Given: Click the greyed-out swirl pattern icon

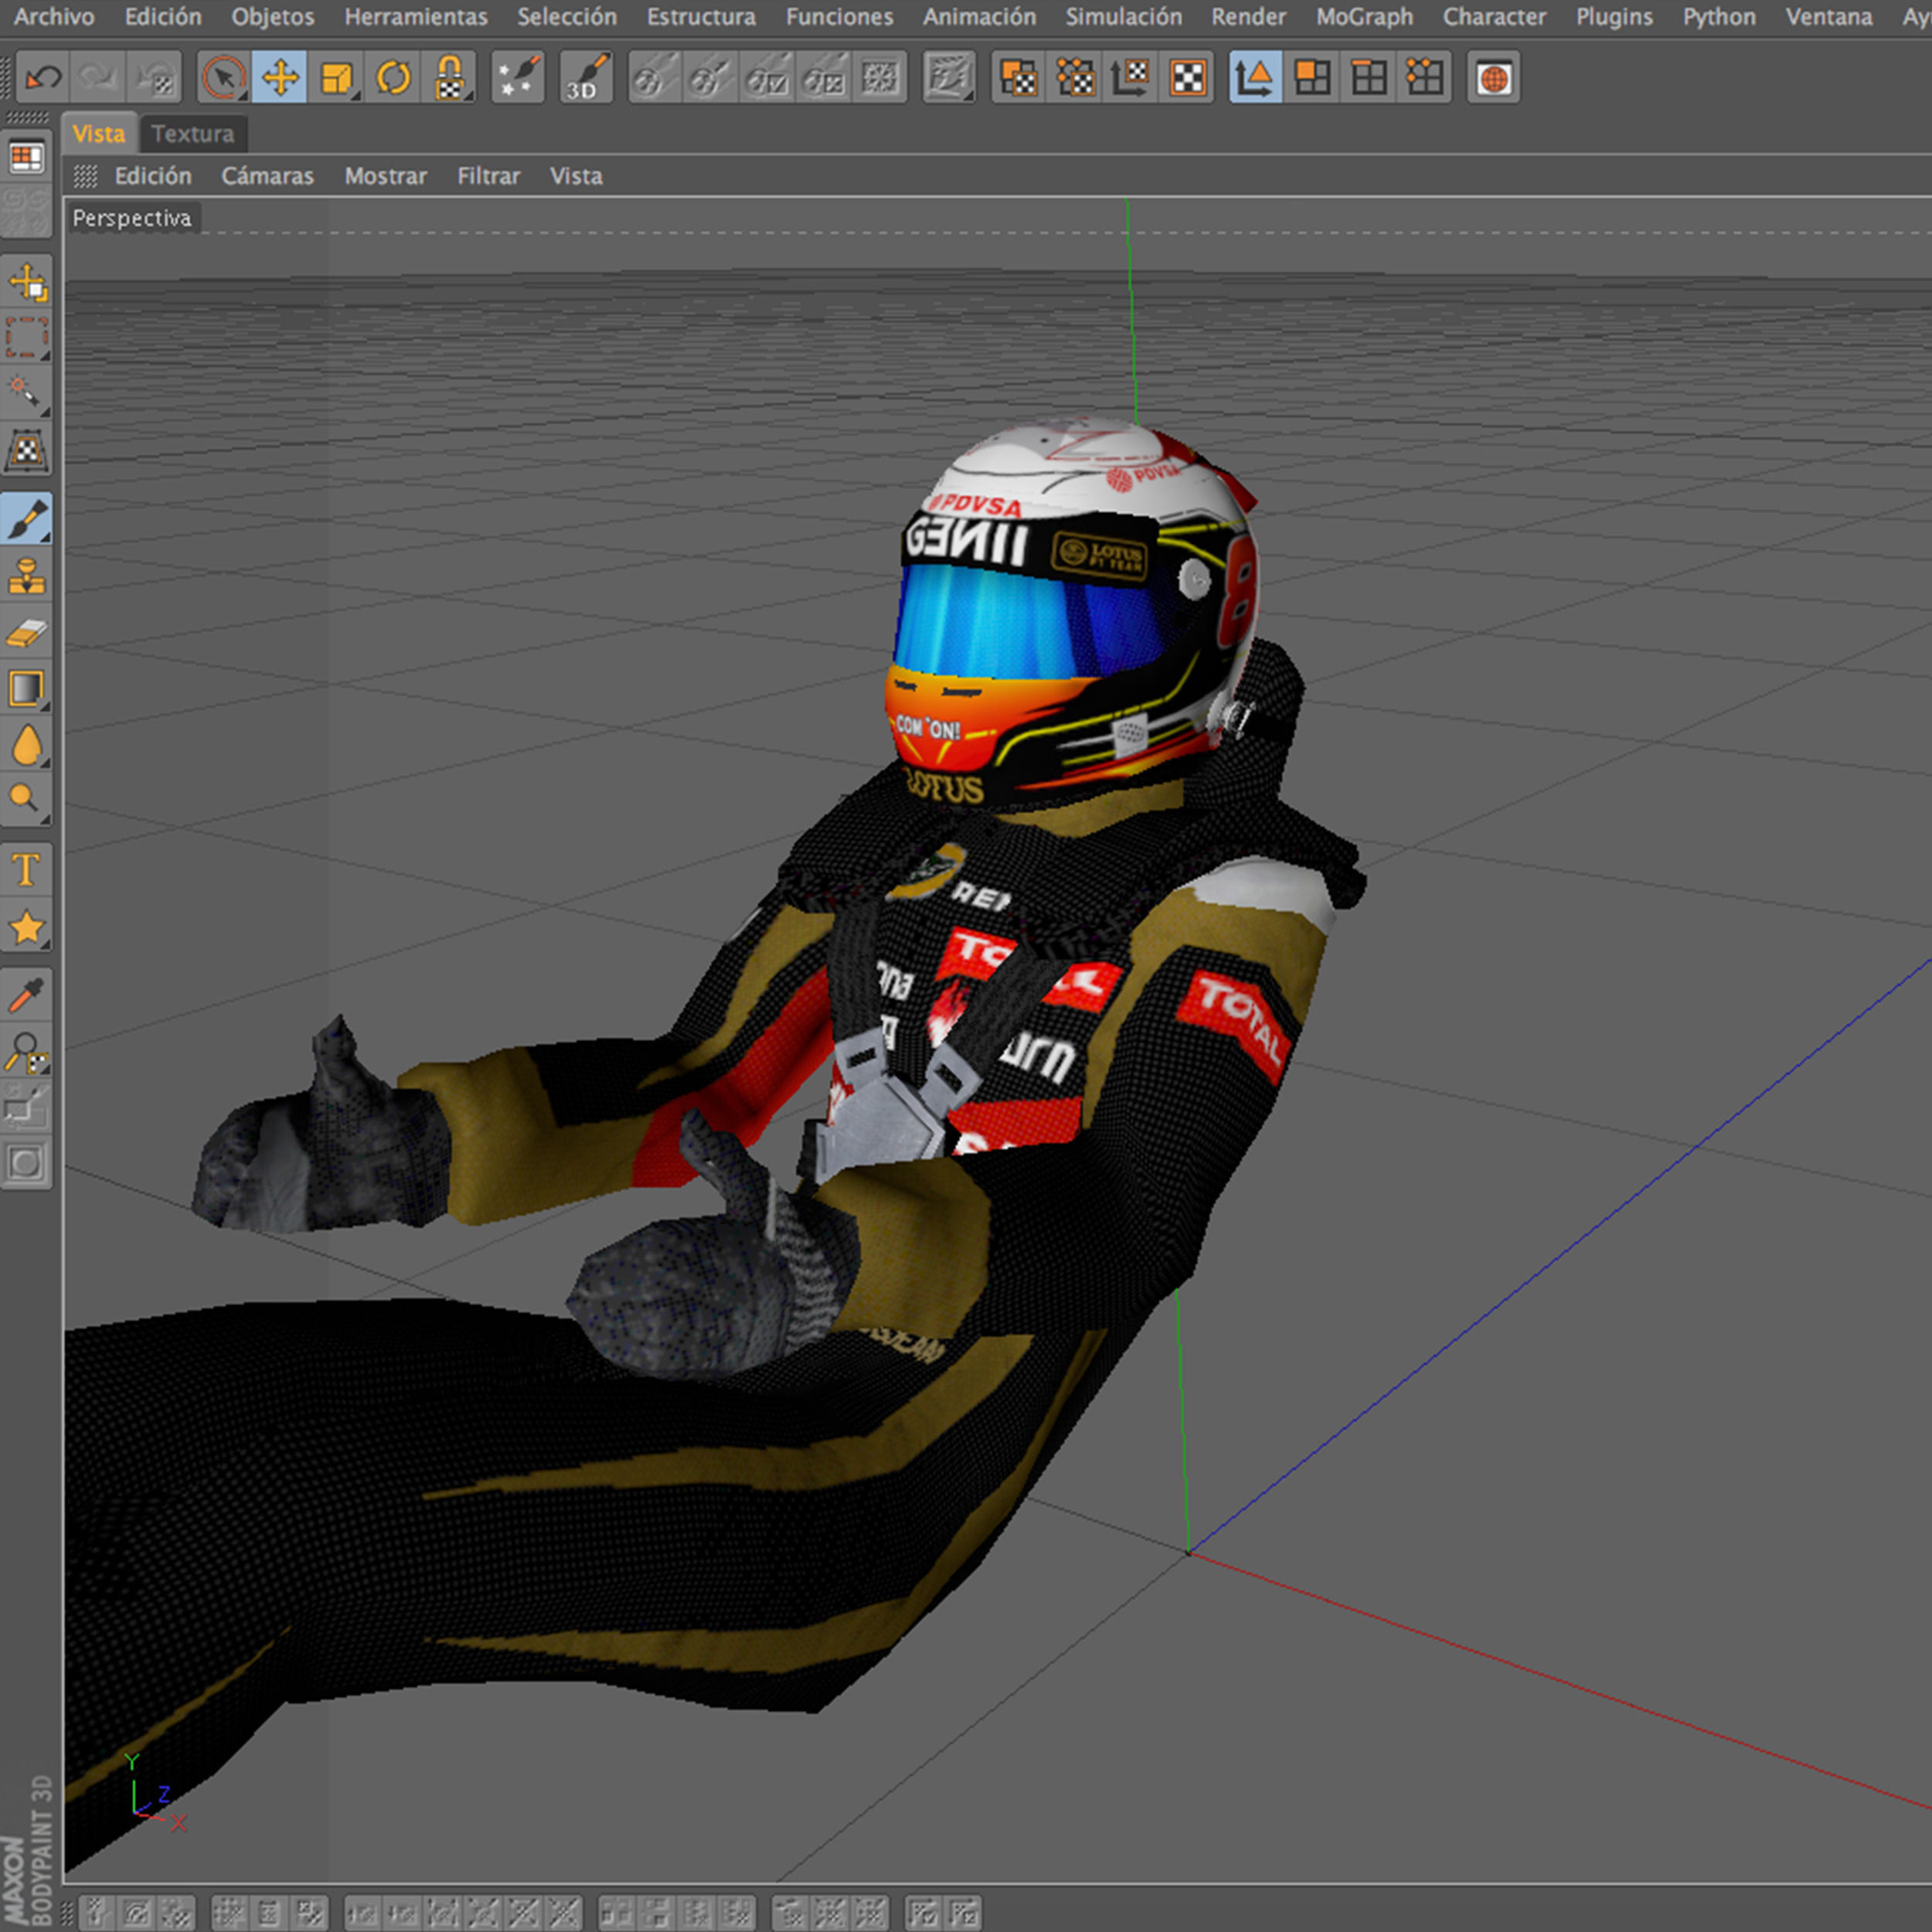Looking at the screenshot, I should 26,212.
